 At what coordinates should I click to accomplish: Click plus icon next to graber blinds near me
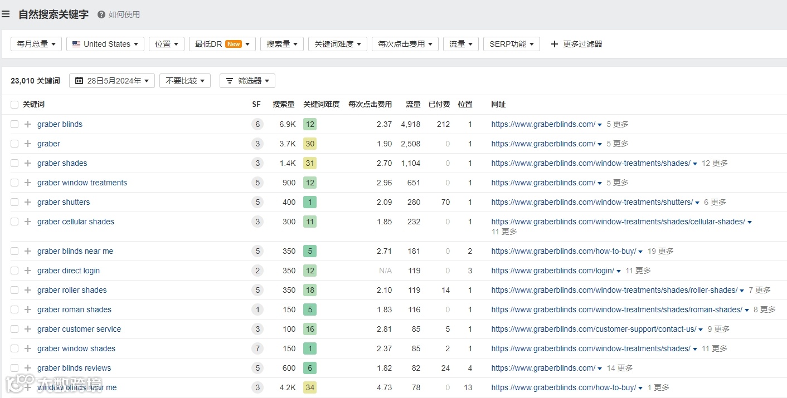(x=28, y=251)
